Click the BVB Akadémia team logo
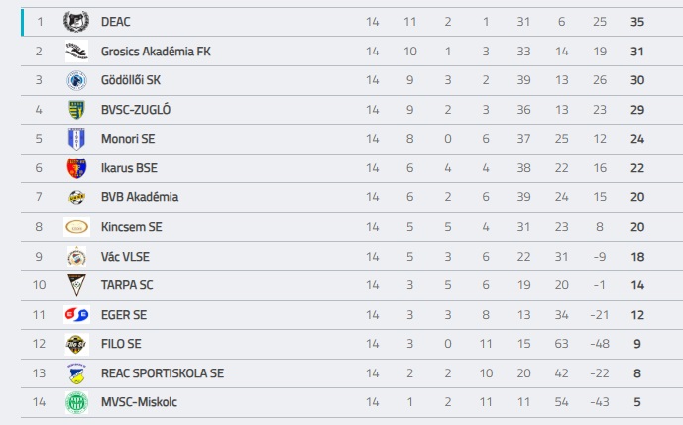This screenshot has width=683, height=425. 76,197
